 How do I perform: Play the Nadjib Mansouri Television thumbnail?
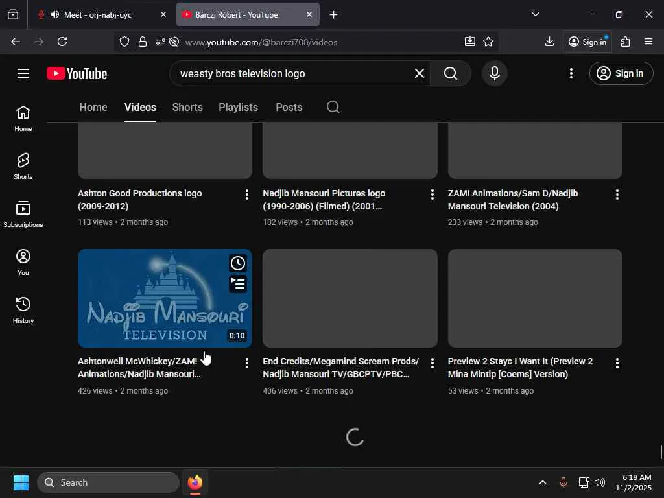tap(165, 298)
